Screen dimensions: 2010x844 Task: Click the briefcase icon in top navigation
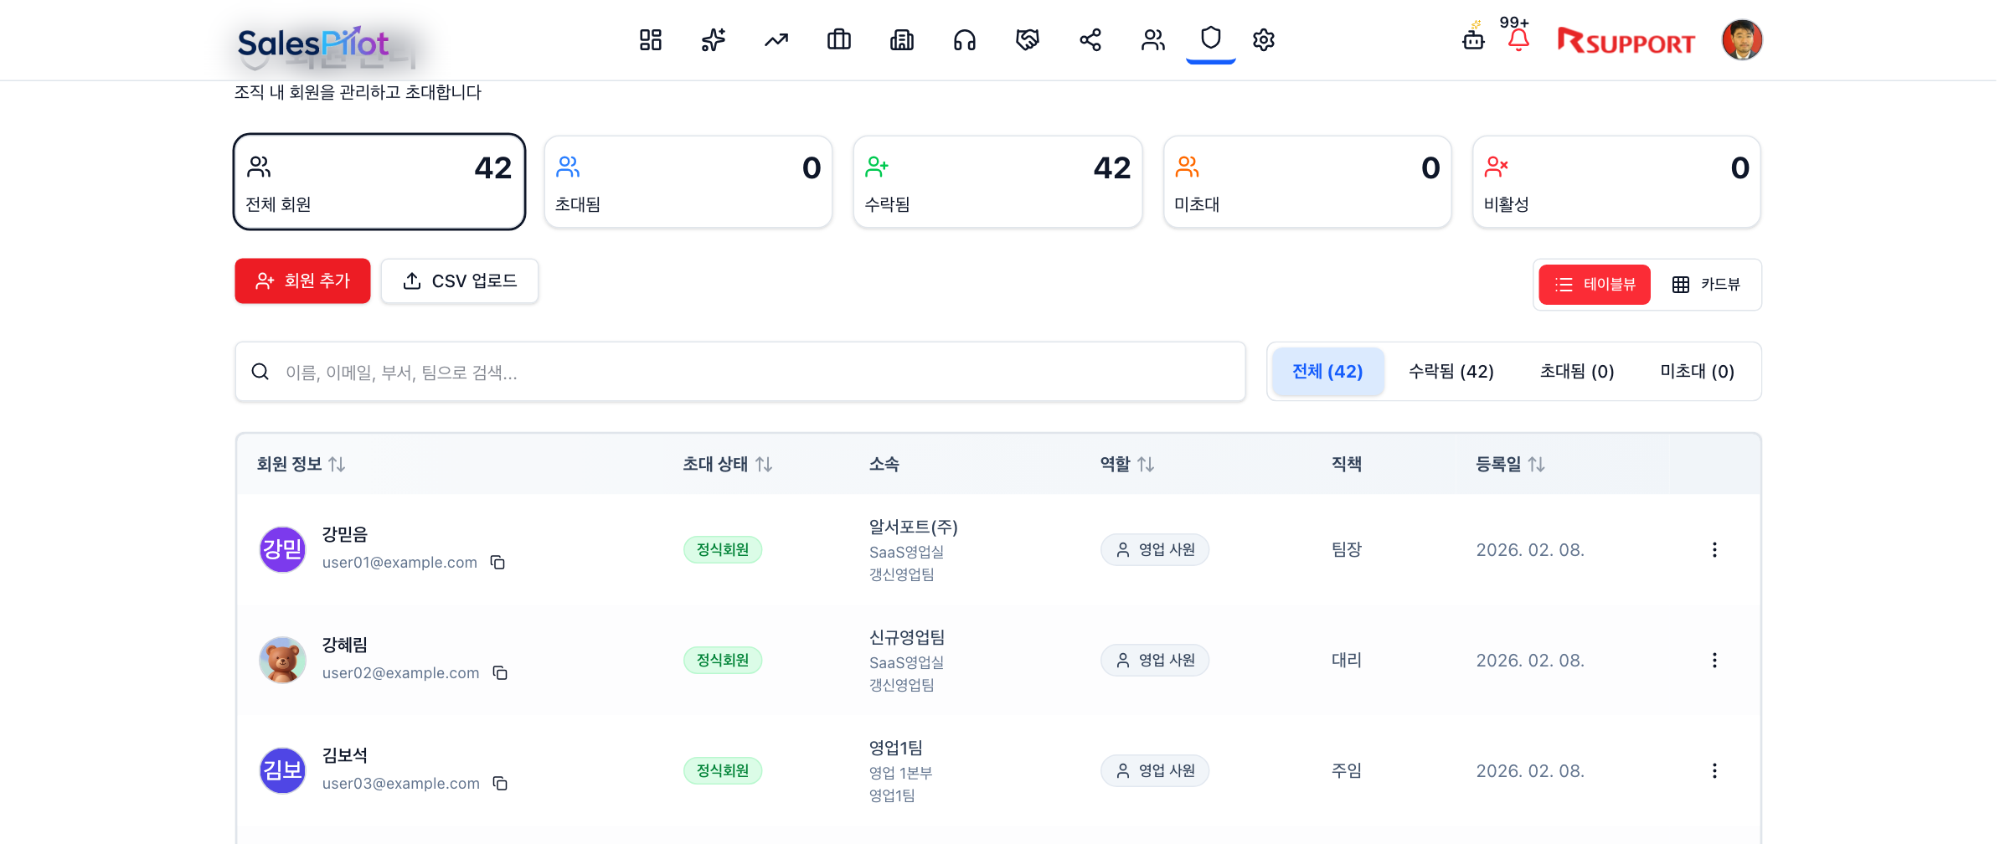coord(839,39)
